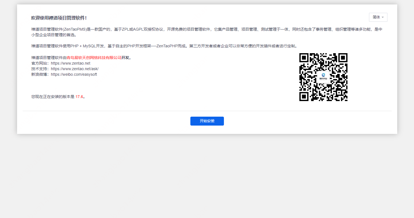414x218 pixels.
Task: Click the ZenTao QR code image
Action: coord(323,77)
